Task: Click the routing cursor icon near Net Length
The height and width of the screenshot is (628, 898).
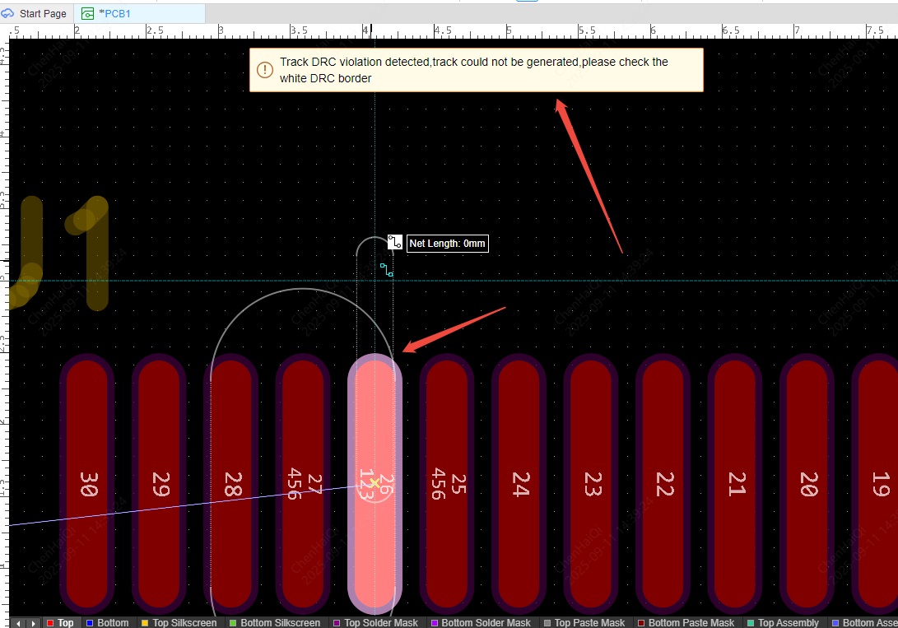Action: 395,243
